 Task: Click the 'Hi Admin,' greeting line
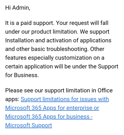[18, 8]
